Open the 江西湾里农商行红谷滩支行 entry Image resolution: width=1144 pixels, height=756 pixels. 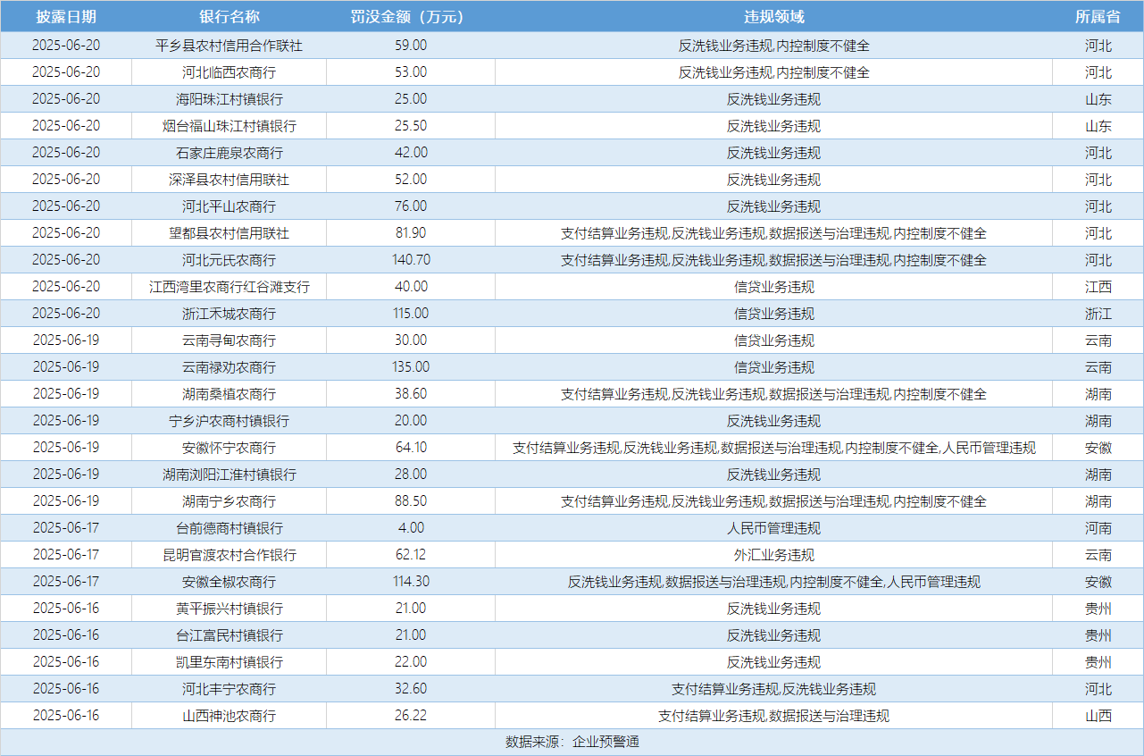point(229,287)
